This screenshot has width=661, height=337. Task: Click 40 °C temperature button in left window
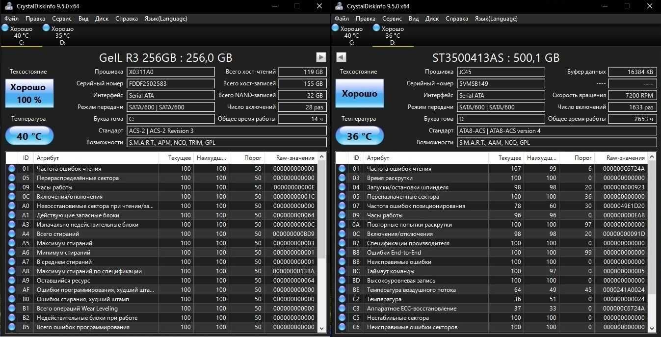pyautogui.click(x=29, y=136)
